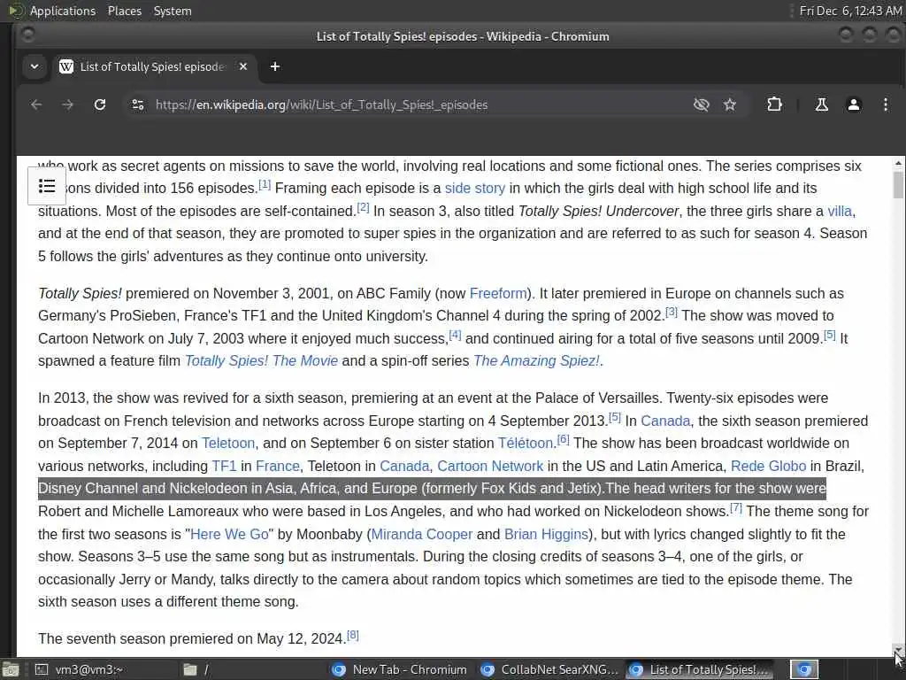Click the crossed-out eye tracking protection icon
Screen dimensions: 906x680
[x=701, y=104]
